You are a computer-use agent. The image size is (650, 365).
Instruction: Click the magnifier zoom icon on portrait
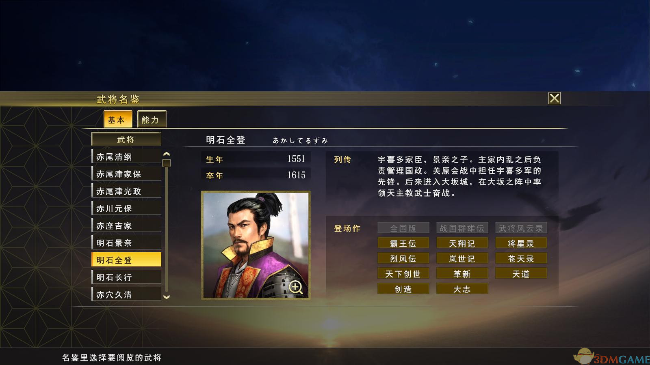(296, 287)
